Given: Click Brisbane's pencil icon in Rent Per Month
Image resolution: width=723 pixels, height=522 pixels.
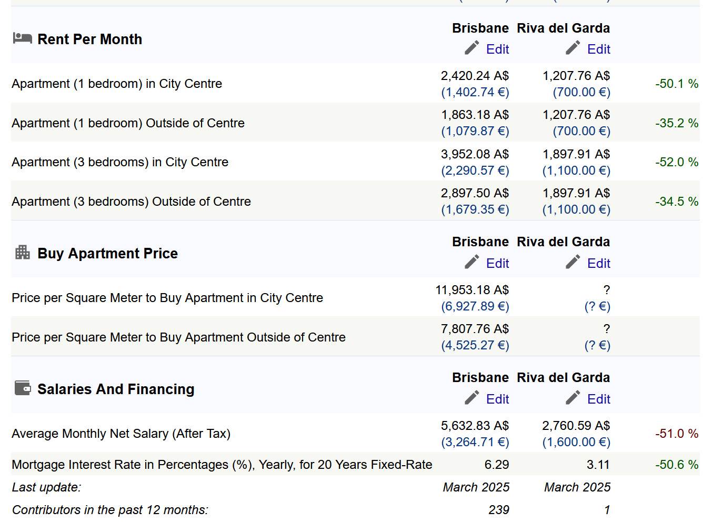Looking at the screenshot, I should tap(472, 48).
